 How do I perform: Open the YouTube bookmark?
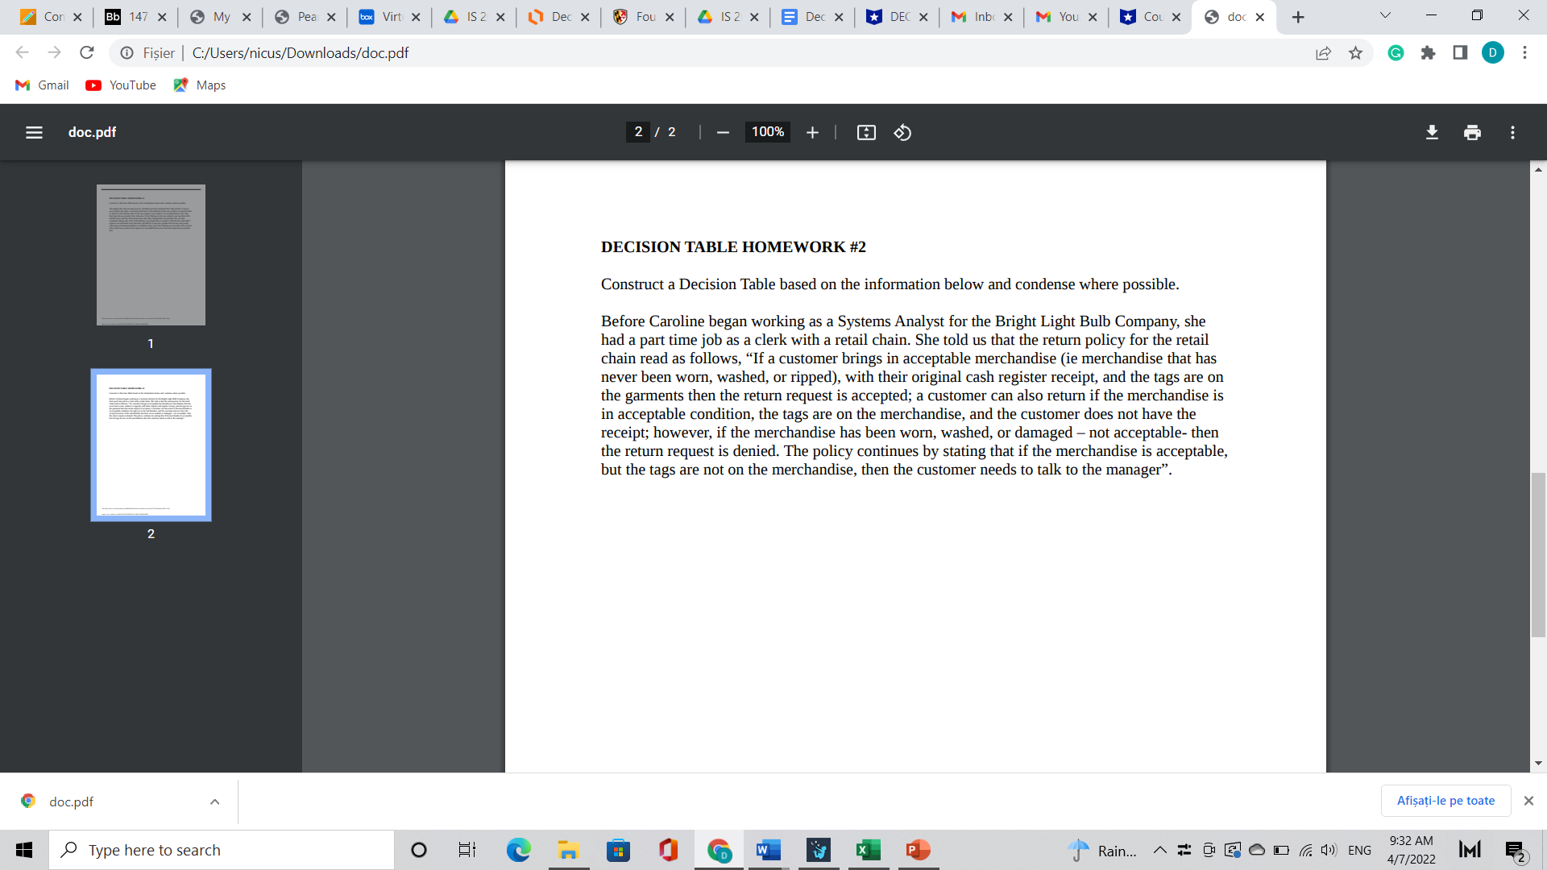121,85
